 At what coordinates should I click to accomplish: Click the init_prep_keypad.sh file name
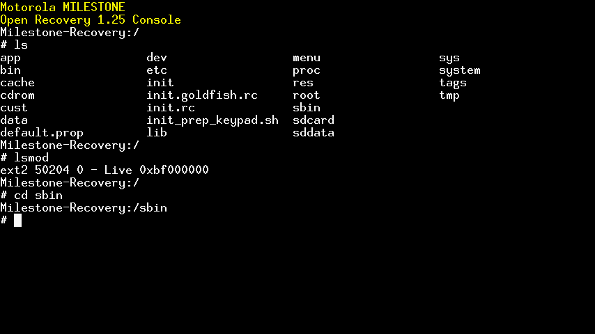[212, 120]
